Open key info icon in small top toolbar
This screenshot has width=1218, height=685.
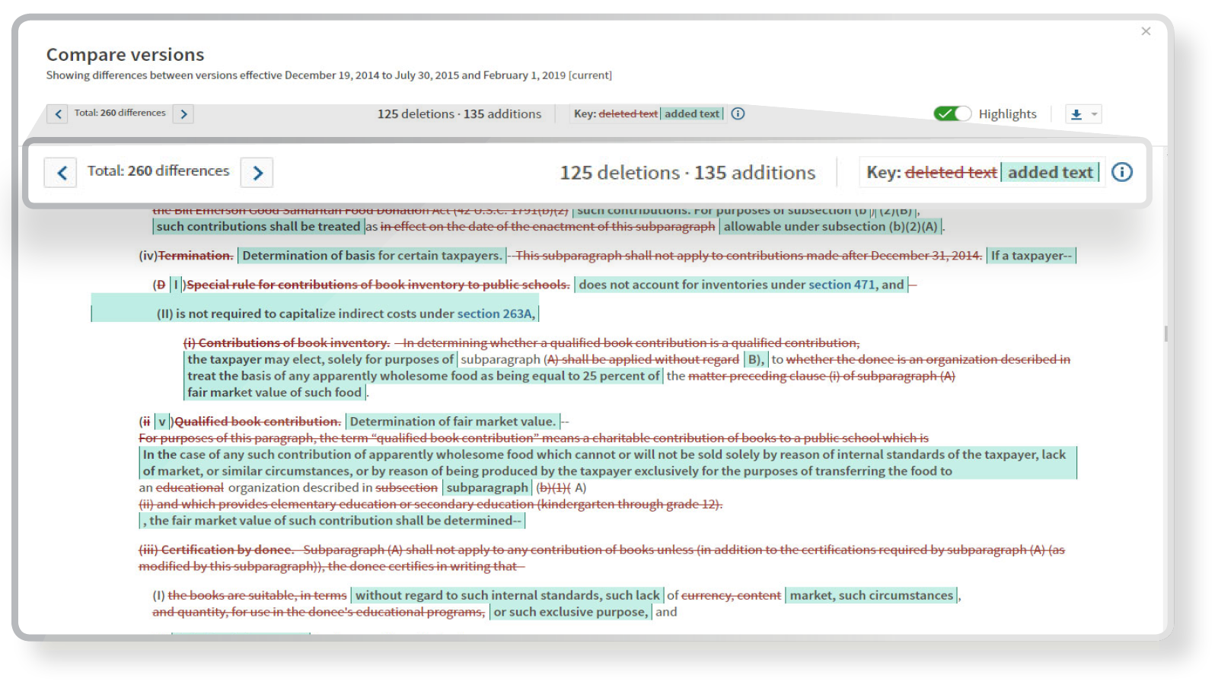click(738, 113)
